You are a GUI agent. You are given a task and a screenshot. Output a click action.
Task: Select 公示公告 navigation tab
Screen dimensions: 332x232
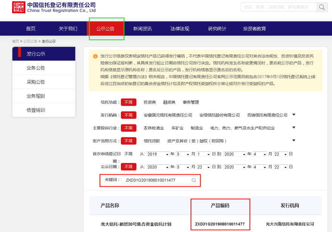tap(105, 29)
